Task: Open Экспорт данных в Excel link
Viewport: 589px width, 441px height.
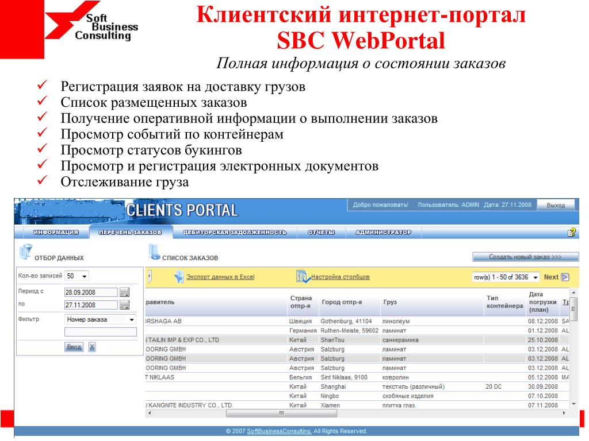Action: click(220, 277)
